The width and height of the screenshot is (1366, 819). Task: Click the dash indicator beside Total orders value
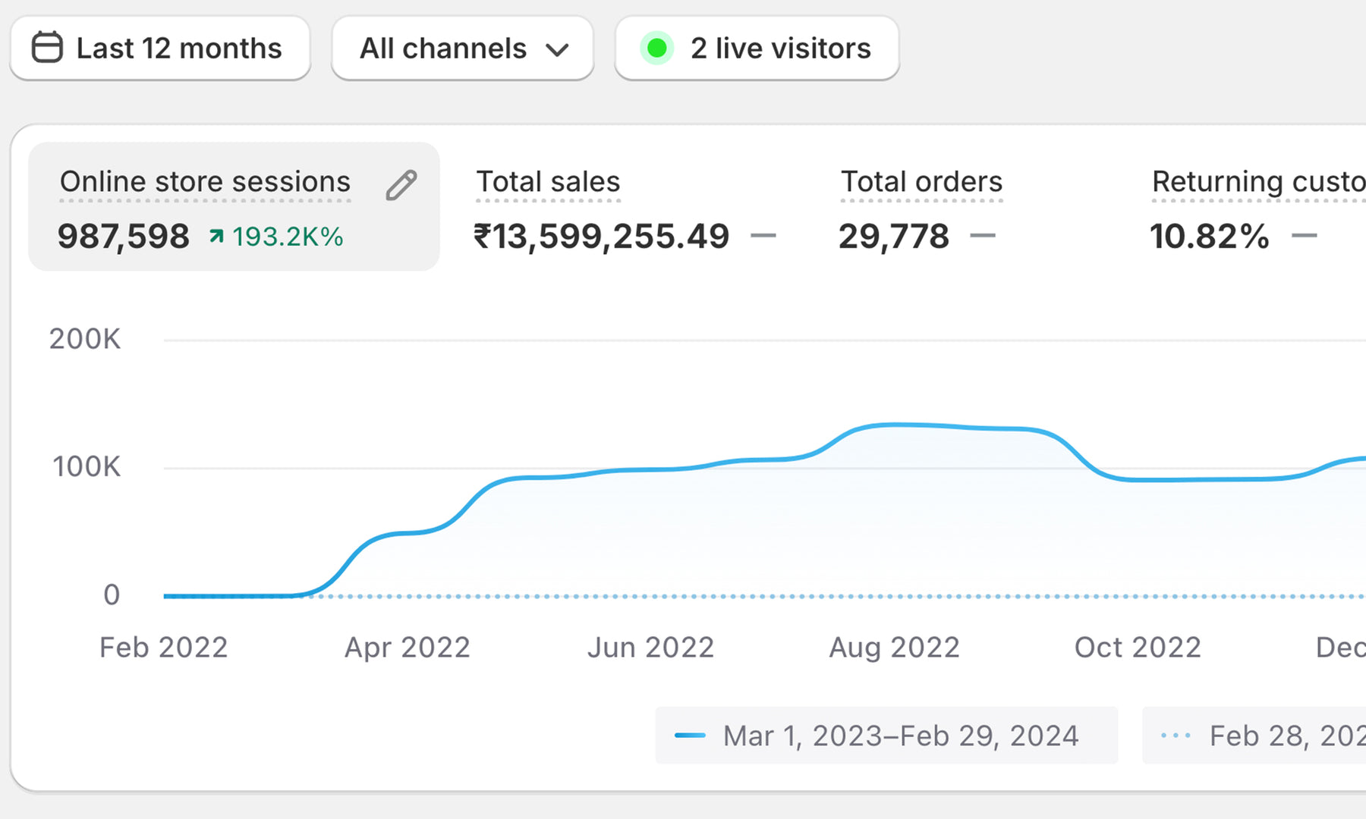(x=983, y=236)
